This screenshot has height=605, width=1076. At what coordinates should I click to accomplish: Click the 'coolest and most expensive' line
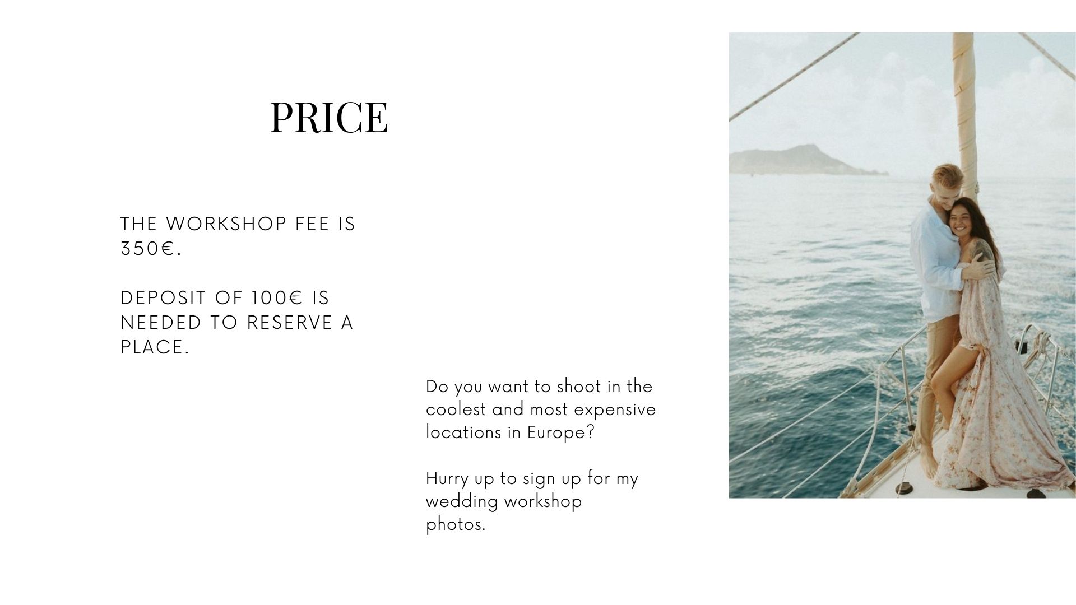tap(541, 409)
